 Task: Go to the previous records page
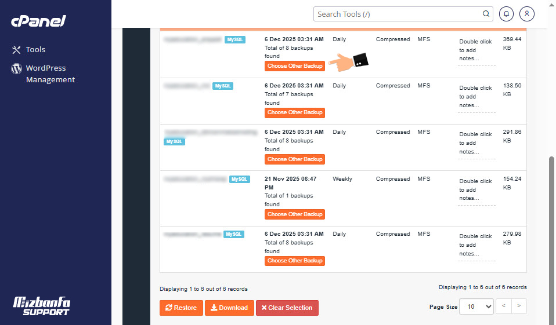[x=504, y=306]
